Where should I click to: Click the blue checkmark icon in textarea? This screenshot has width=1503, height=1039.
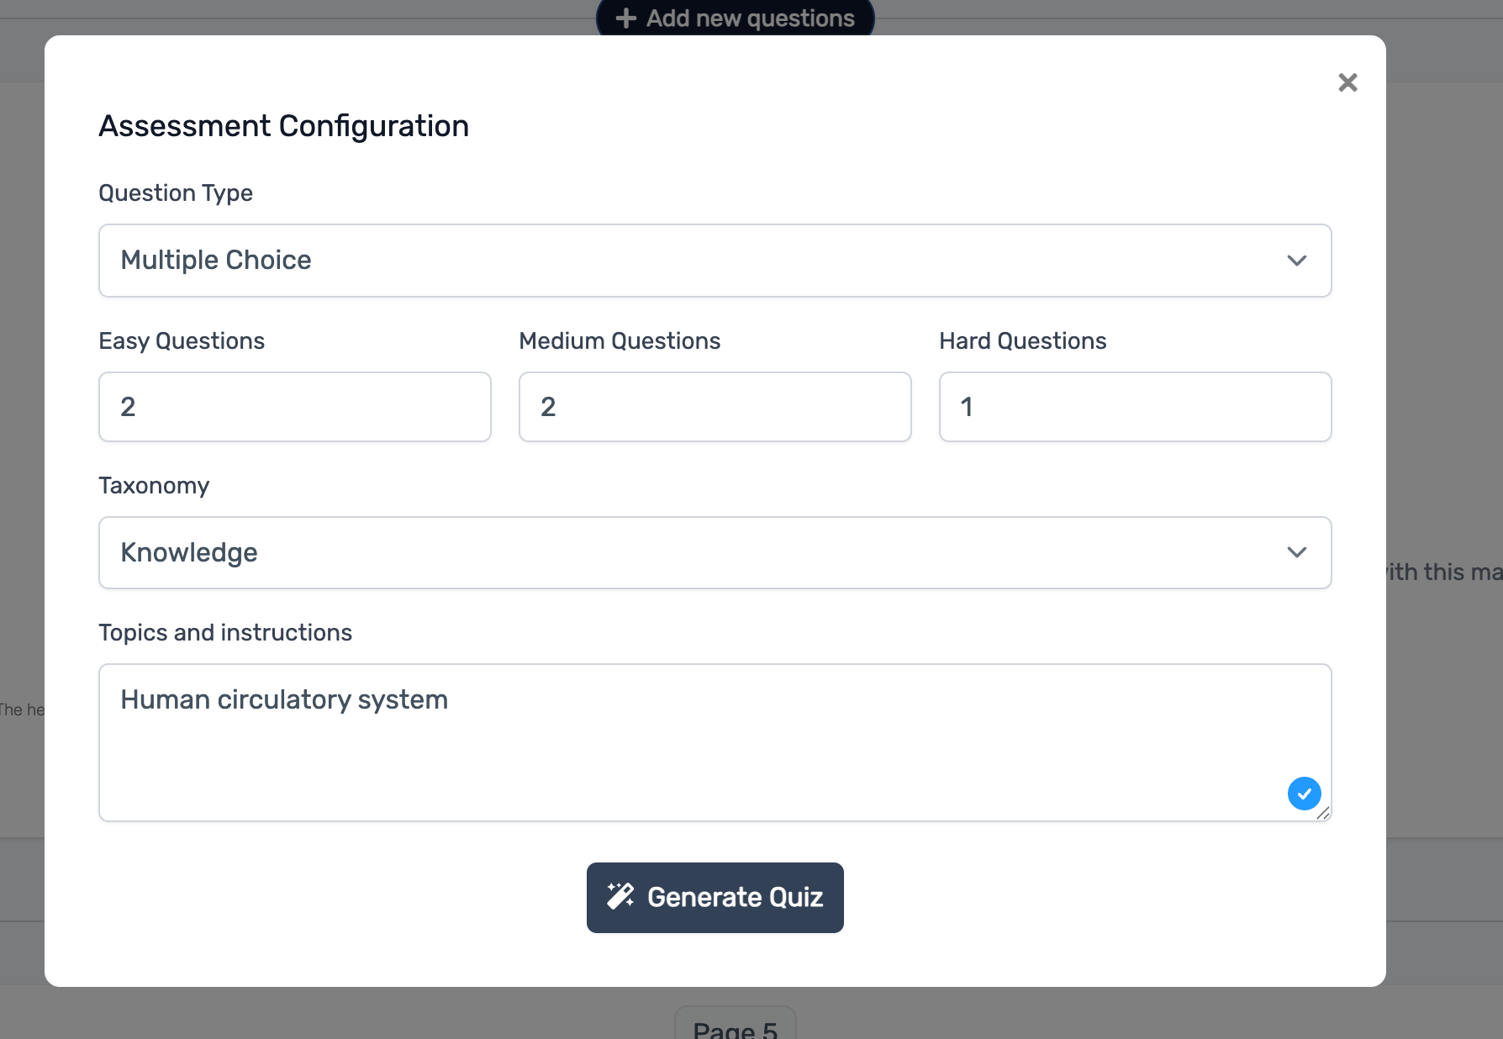[1304, 794]
